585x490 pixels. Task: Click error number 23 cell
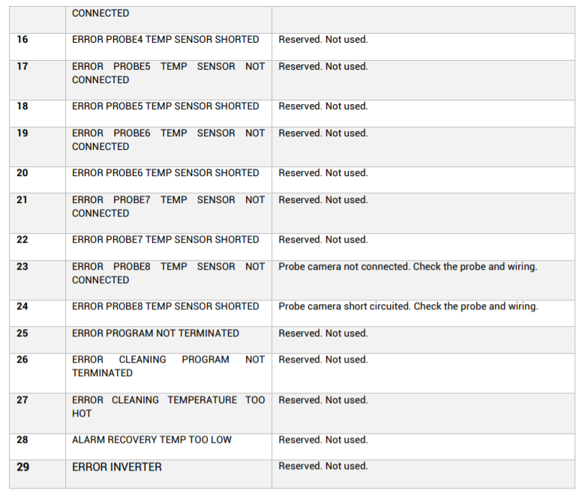tap(22, 267)
